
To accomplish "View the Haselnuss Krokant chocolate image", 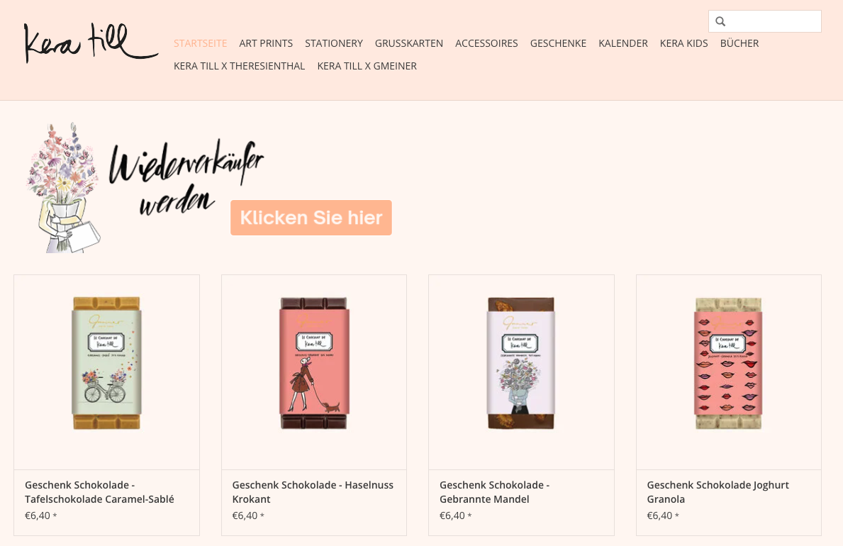I will pyautogui.click(x=314, y=363).
